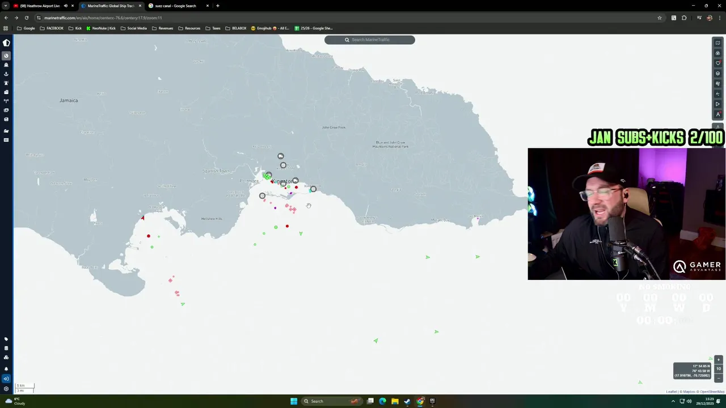Click the green moored vessels cluster at Kingston
726x408 pixels.
(267, 177)
